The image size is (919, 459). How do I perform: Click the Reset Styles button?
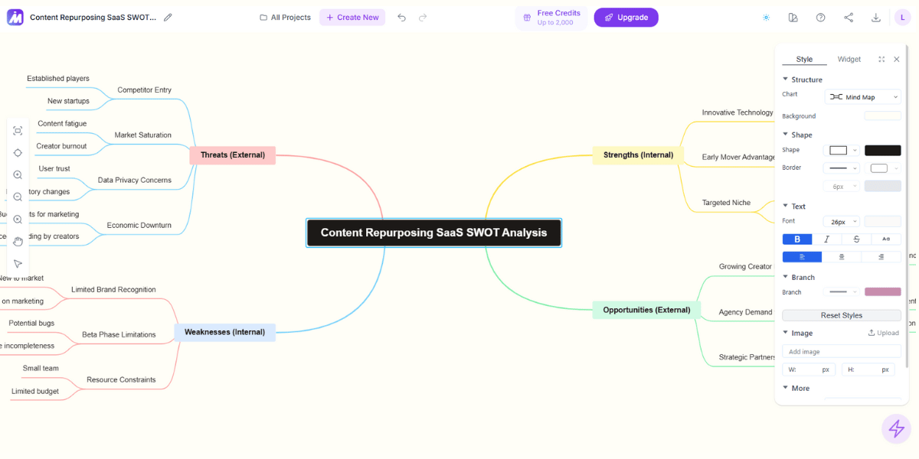point(842,315)
